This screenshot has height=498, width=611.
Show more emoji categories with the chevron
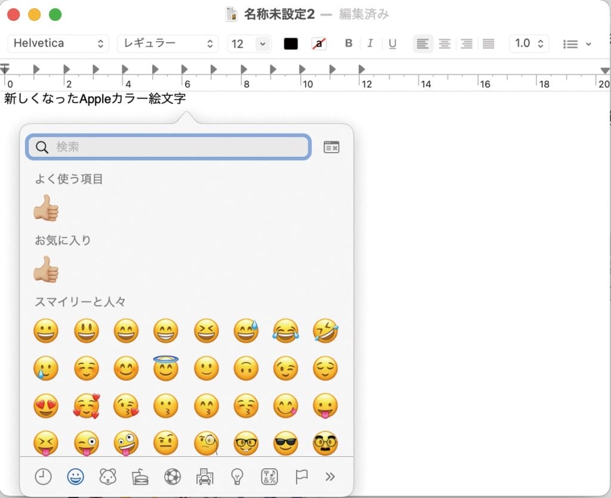click(x=330, y=477)
